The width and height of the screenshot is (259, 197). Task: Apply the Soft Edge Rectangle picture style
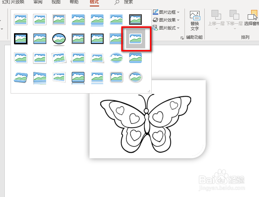click(x=117, y=20)
